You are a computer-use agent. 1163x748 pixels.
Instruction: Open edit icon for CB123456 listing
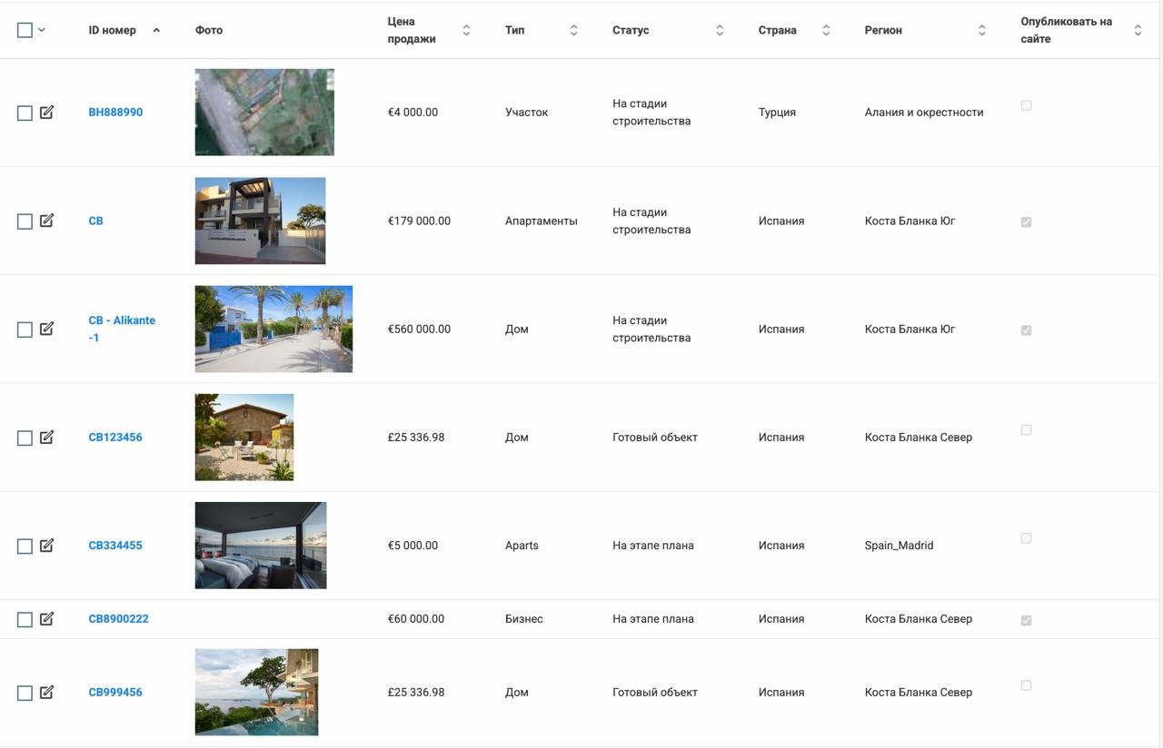pyautogui.click(x=46, y=438)
